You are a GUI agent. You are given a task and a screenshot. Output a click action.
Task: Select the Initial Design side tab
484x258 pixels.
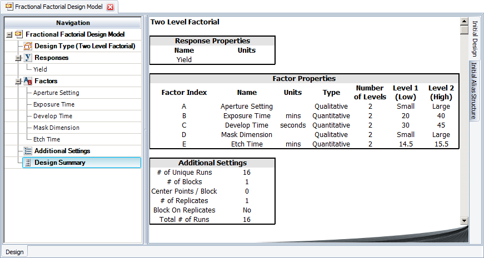(474, 38)
